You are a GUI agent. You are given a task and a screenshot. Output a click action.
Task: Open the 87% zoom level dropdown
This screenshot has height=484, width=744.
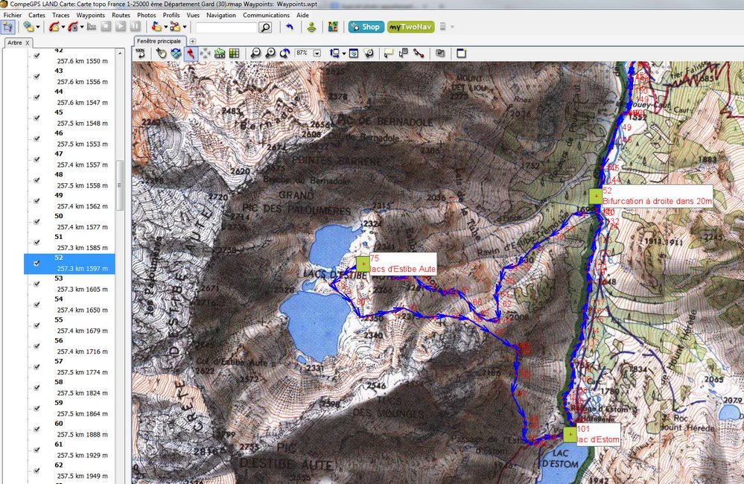click(x=317, y=53)
